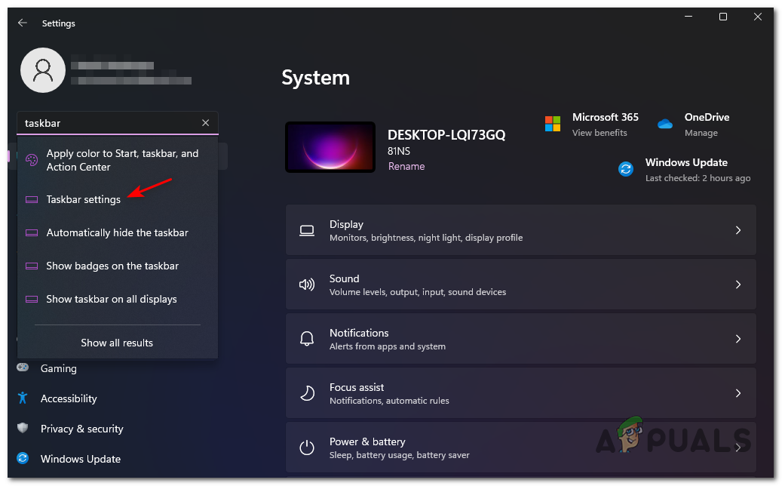Image resolution: width=782 pixels, height=486 pixels.
Task: Click the Rename link under device name
Action: (406, 166)
